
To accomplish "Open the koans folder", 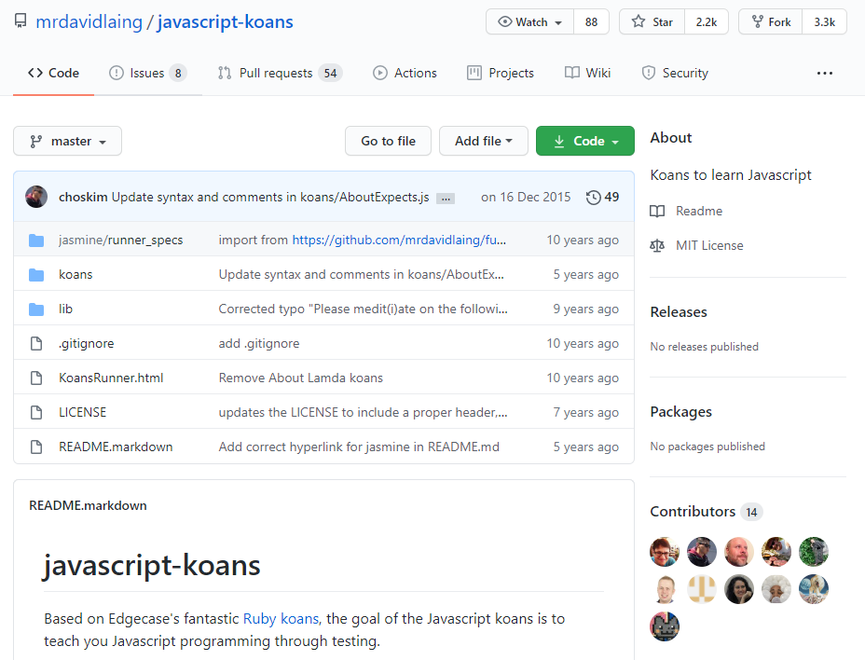I will (x=76, y=275).
